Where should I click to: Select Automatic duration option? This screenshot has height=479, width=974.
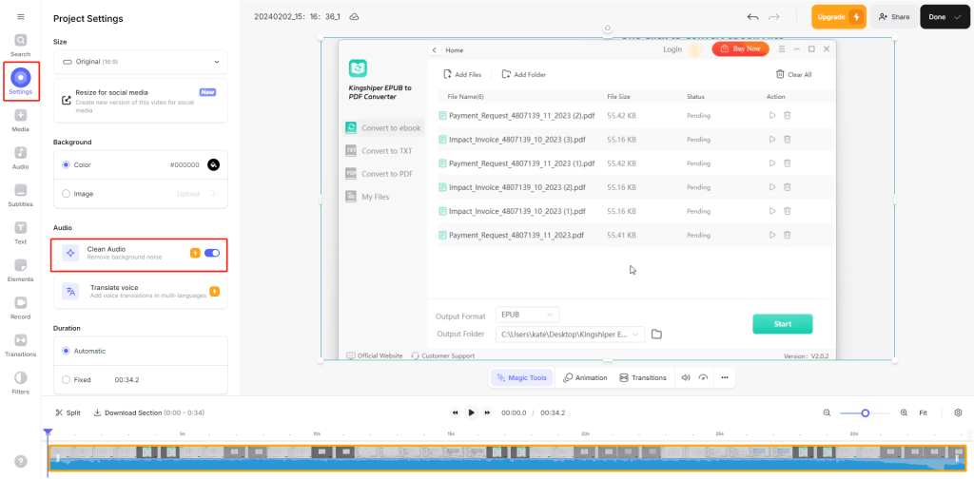point(66,351)
